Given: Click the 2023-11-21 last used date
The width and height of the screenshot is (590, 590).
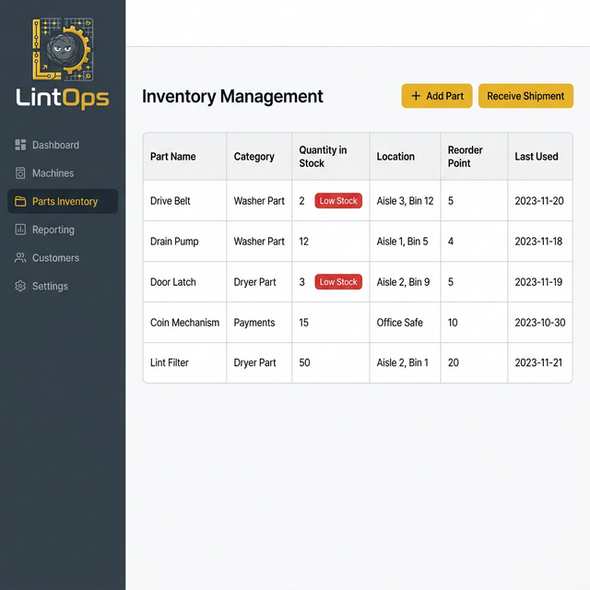Looking at the screenshot, I should (538, 362).
